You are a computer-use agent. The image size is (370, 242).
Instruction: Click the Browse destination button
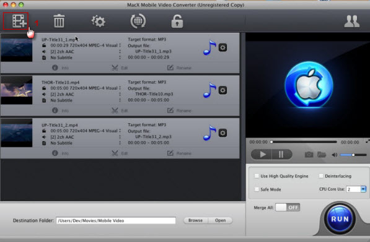[x=196, y=220]
